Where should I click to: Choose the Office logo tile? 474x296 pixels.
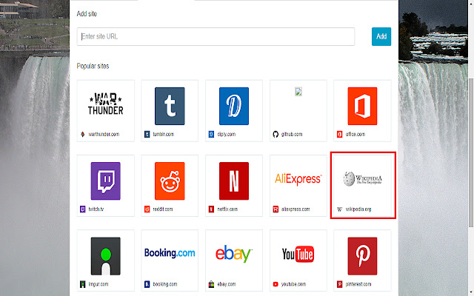[362, 106]
